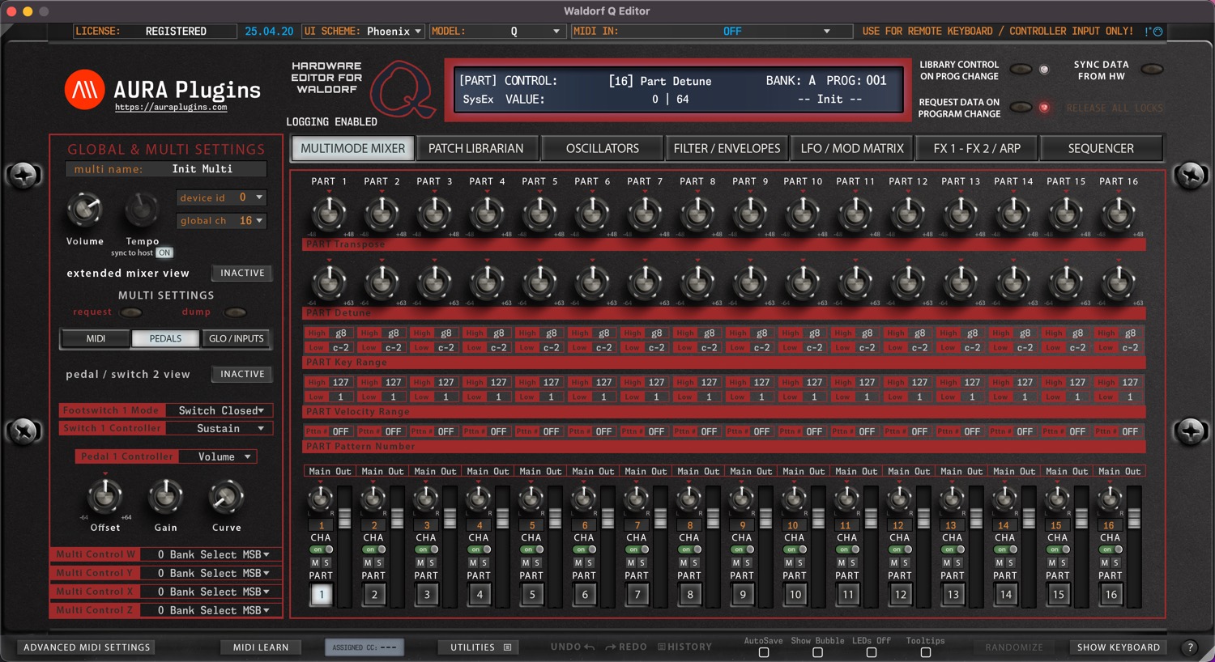Click the Waldorf Q logo

[403, 91]
